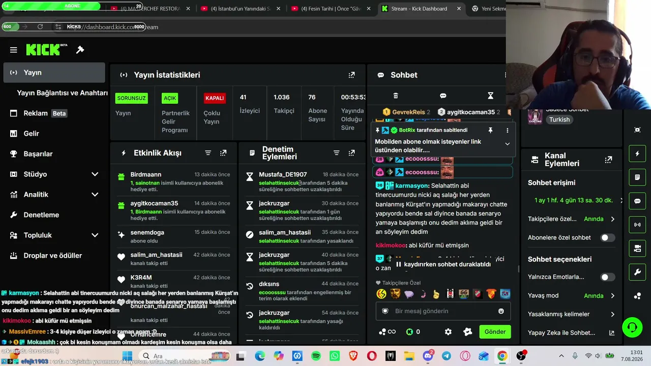Image resolution: width=651 pixels, height=366 pixels.
Task: Click the speech bubble icon under Sohbet
Action: click(x=443, y=96)
